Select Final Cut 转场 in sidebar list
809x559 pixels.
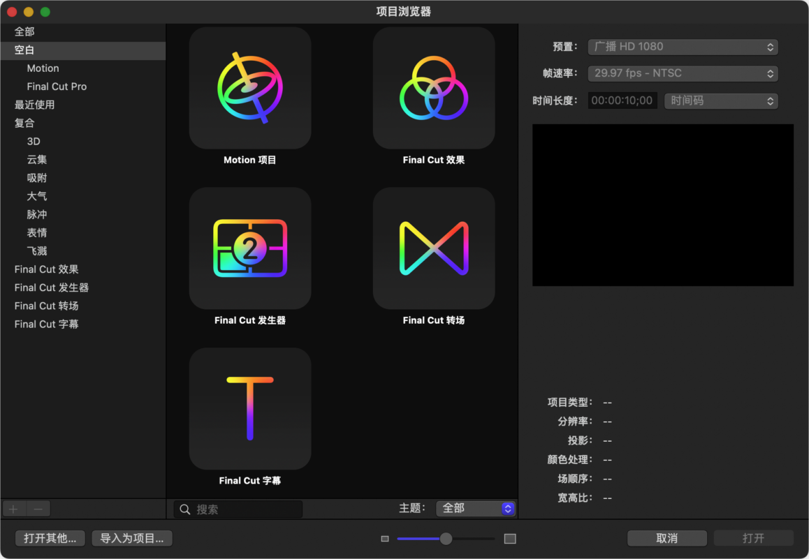46,306
